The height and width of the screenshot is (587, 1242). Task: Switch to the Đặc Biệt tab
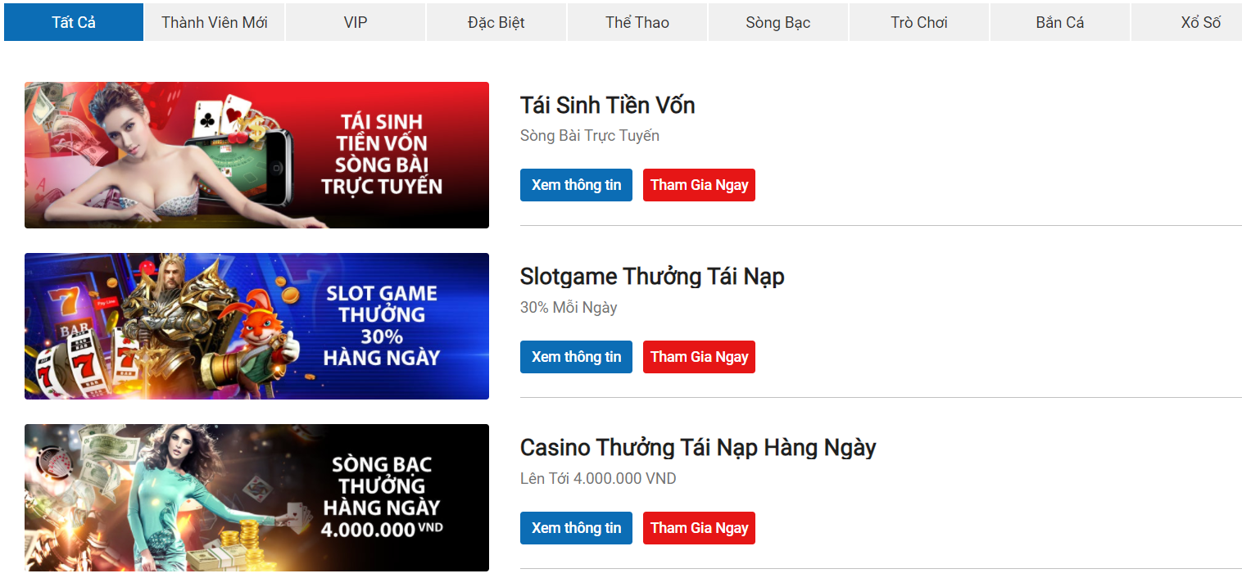pyautogui.click(x=496, y=22)
